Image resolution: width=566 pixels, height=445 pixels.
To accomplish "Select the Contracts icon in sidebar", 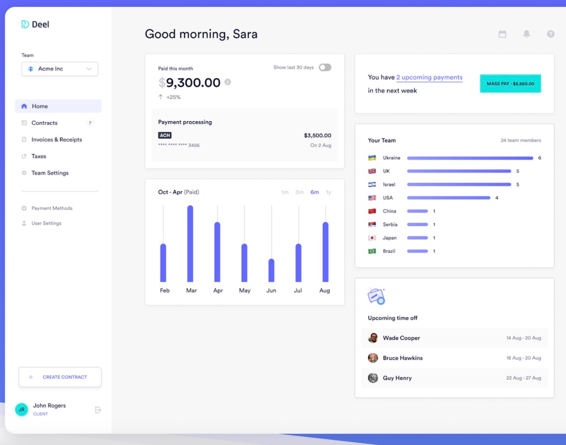I will (x=23, y=123).
